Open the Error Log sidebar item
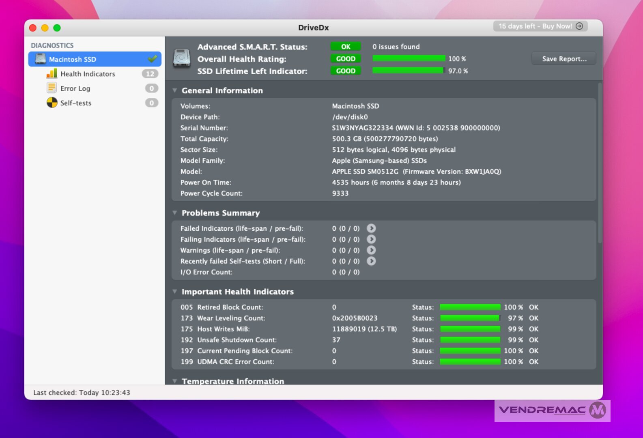The height and width of the screenshot is (438, 643). (x=75, y=88)
